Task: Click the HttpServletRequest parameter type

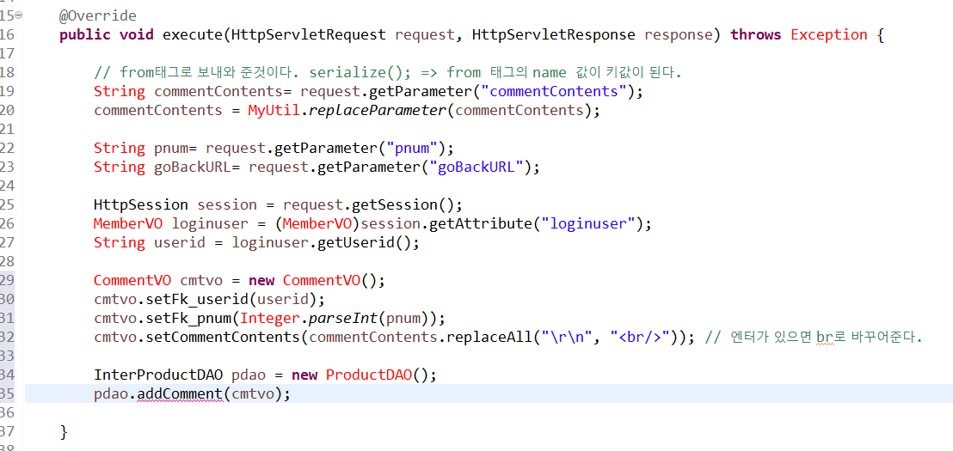Action: 309,34
